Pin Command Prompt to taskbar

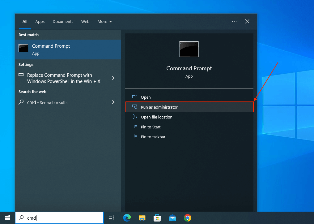click(153, 137)
